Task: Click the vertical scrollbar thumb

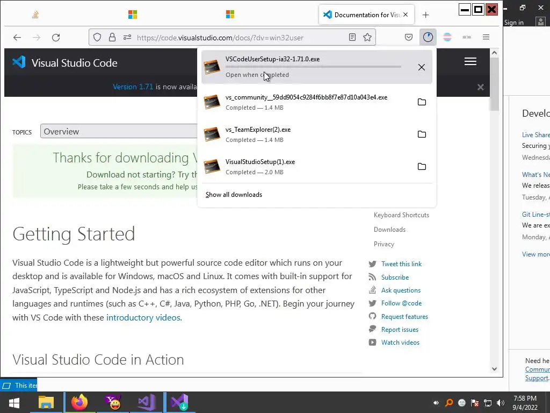Action: coord(494,84)
